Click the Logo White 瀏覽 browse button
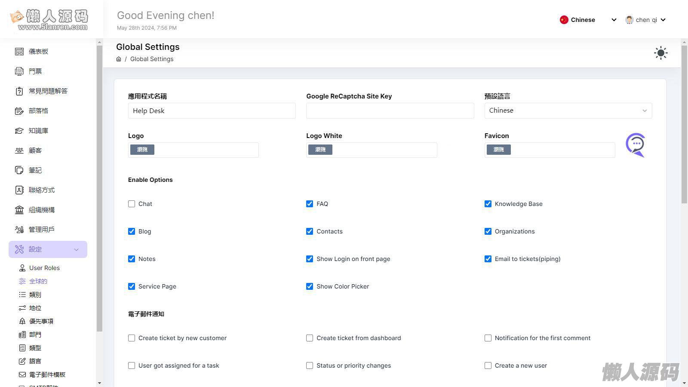The width and height of the screenshot is (688, 387). point(320,150)
